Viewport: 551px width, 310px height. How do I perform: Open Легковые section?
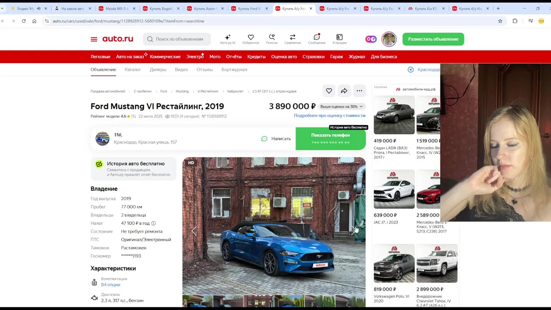[x=100, y=57]
